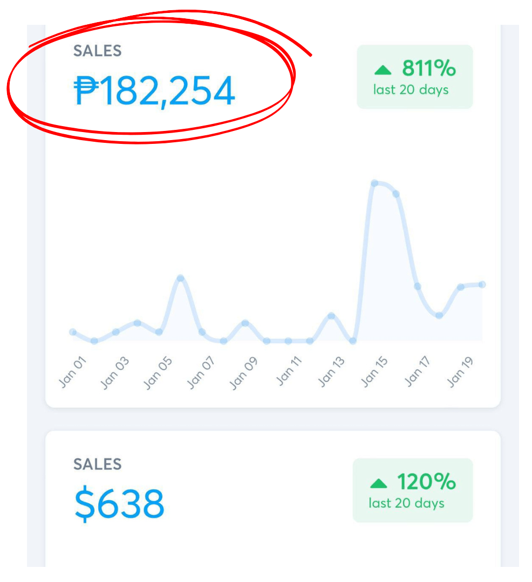Viewport: 532px width, 582px height.
Task: Click the SALES heading on the peso card
Action: 97,51
